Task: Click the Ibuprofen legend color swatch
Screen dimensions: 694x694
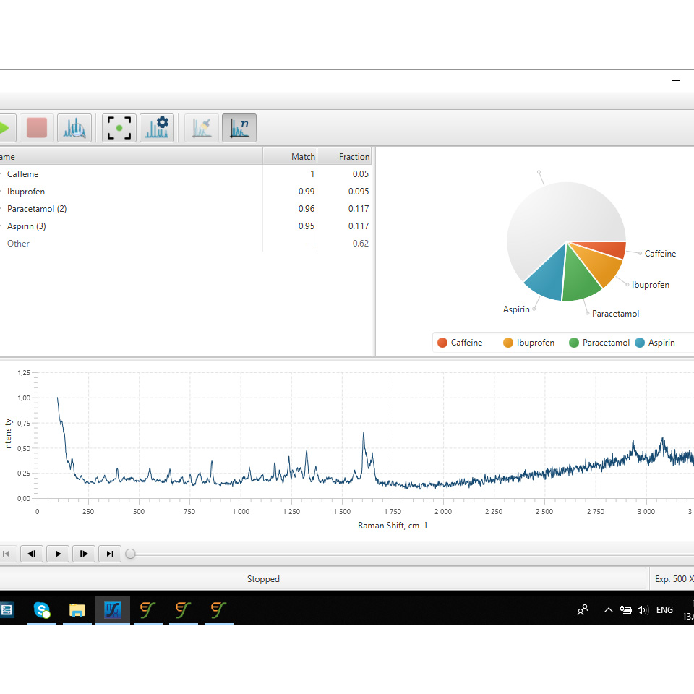Action: coord(508,343)
